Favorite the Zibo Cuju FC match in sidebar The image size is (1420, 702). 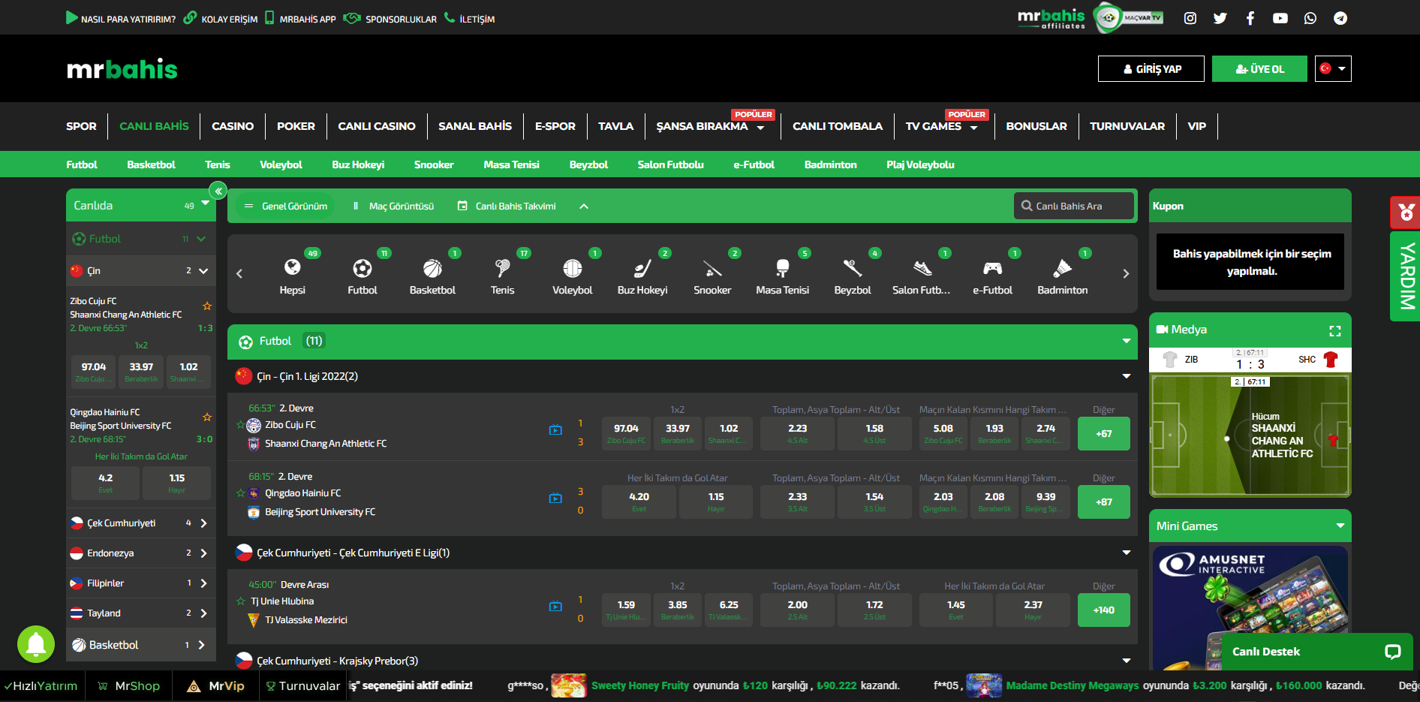click(x=207, y=306)
